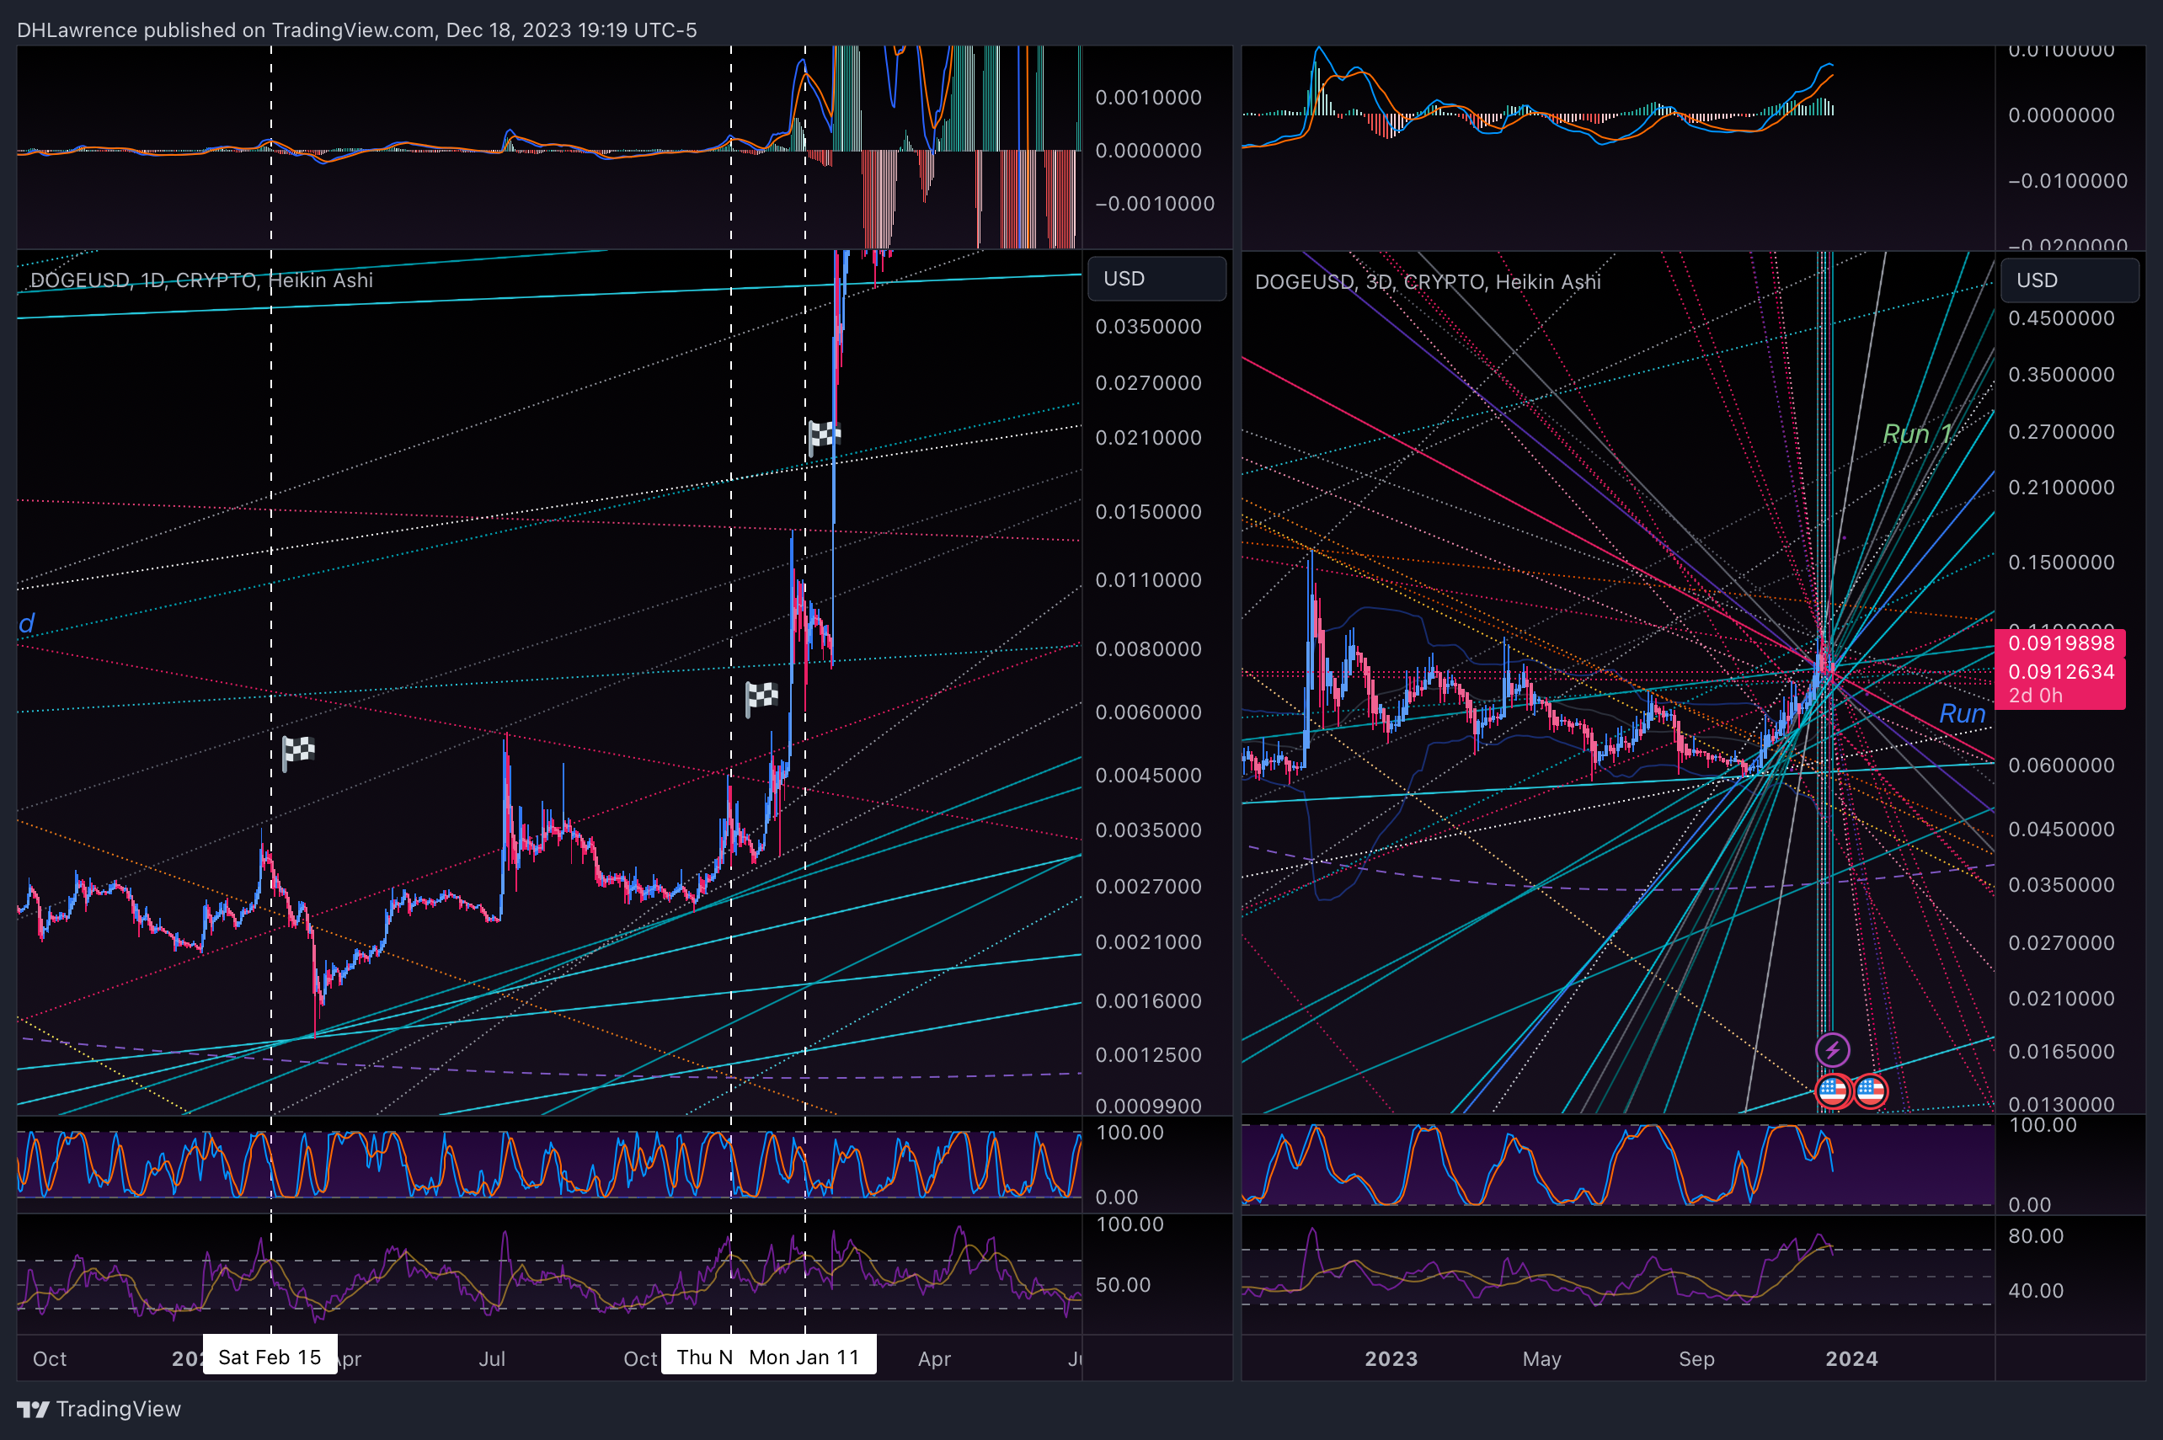Click the blue 'Run' text annotation
Screen dimensions: 2163x1440
(x=1962, y=713)
